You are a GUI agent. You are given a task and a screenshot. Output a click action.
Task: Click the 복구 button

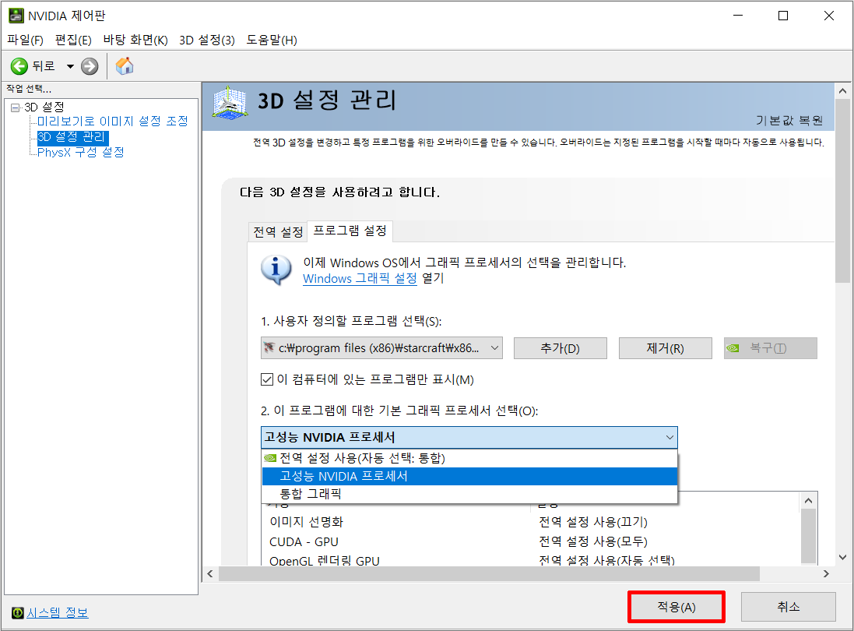(770, 348)
